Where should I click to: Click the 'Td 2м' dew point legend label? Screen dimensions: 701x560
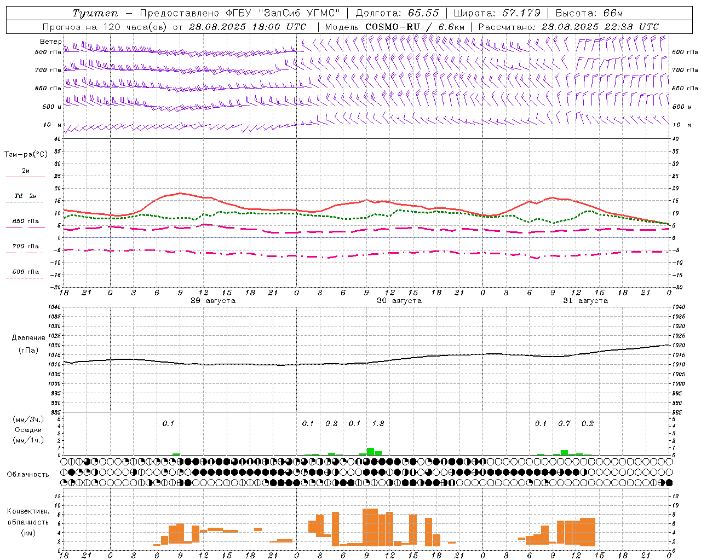pos(26,196)
